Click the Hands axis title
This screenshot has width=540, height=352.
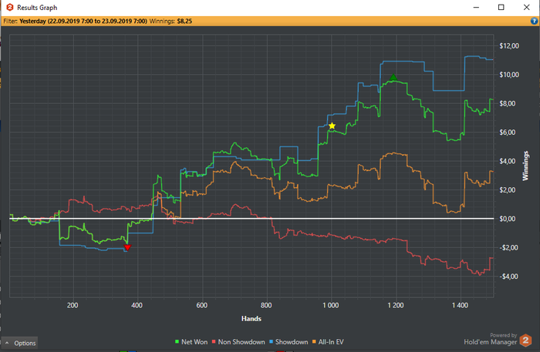click(251, 319)
